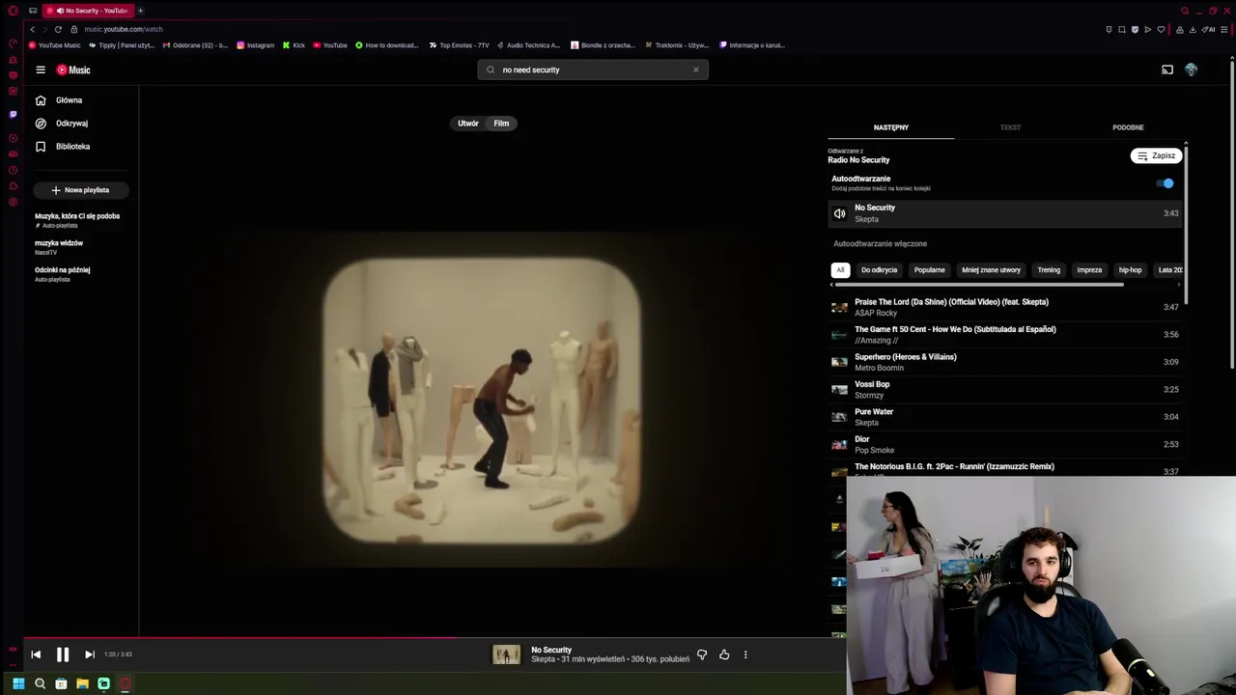Filter queue by Do odkrycia chip
This screenshot has height=695, width=1236.
tap(879, 270)
